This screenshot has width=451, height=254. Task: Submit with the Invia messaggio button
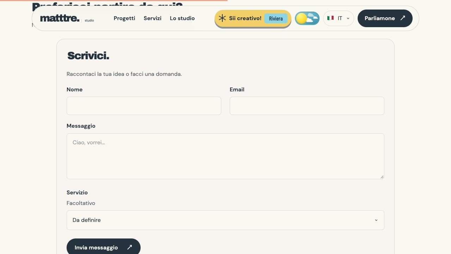click(x=104, y=247)
